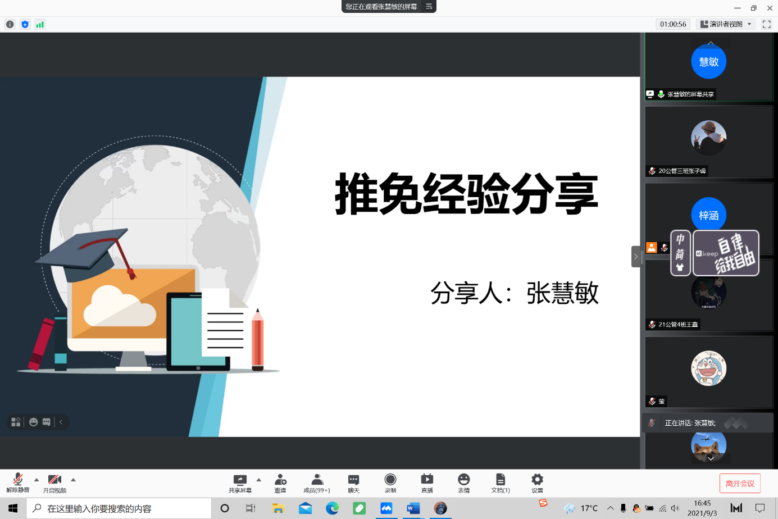The height and width of the screenshot is (519, 778).
Task: Open the 表情 emoji reactions panel
Action: point(463,483)
